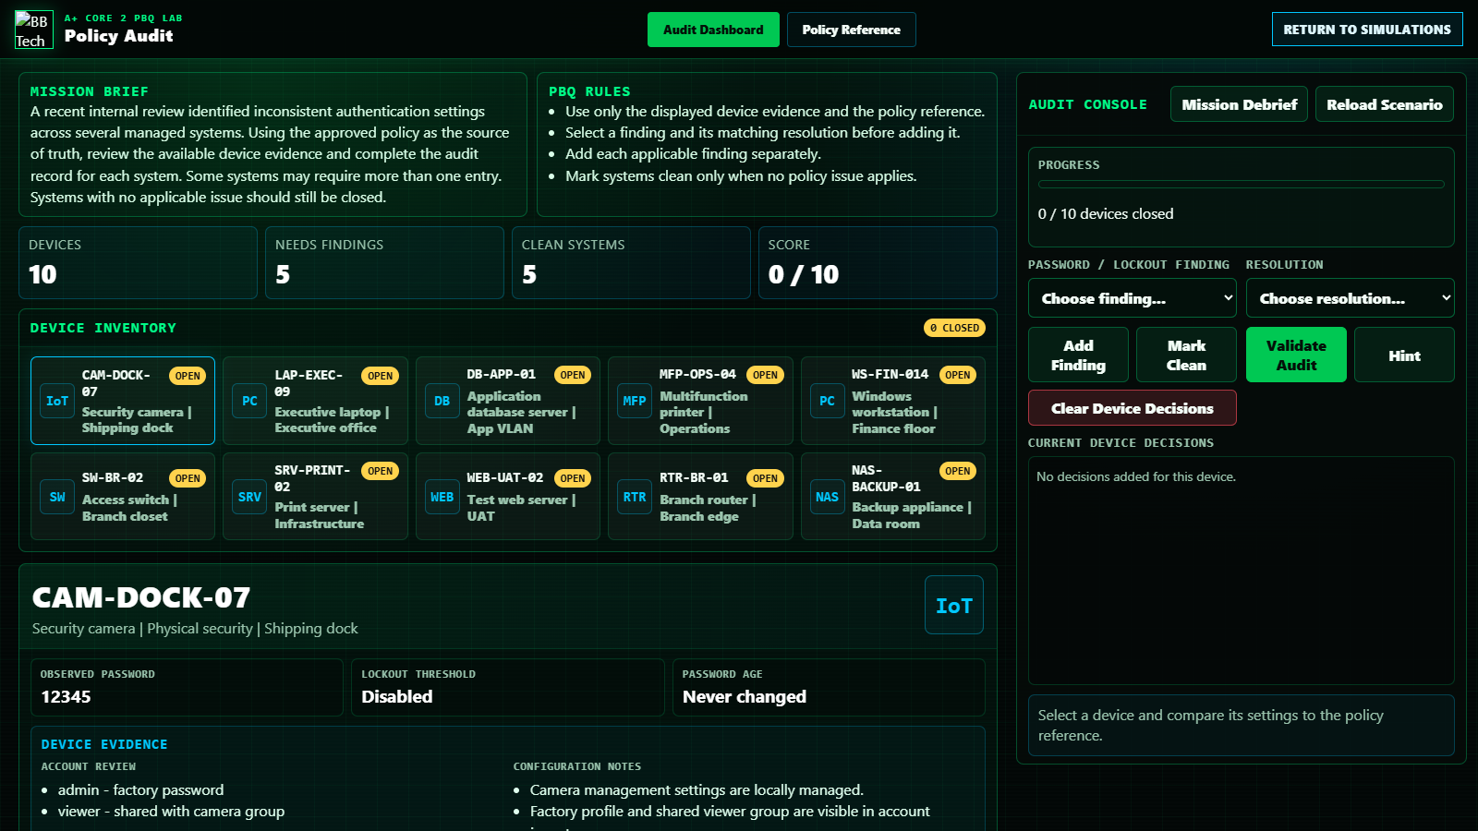The height and width of the screenshot is (831, 1478).
Task: Click the password age 'Never changed'
Action: point(745,696)
